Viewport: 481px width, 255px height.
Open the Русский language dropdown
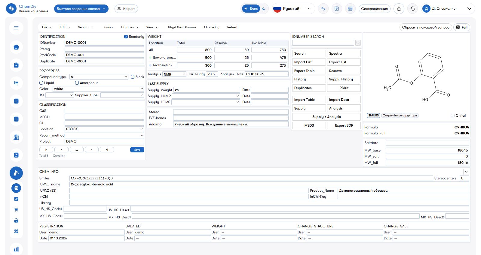[x=293, y=9]
